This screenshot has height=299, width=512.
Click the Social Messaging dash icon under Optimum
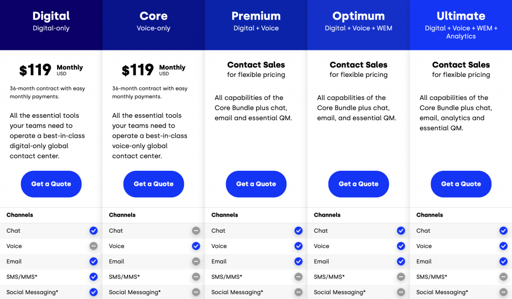tap(401, 292)
